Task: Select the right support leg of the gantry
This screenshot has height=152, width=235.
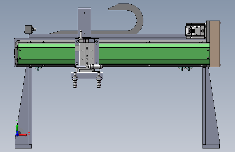Action: [211, 108]
